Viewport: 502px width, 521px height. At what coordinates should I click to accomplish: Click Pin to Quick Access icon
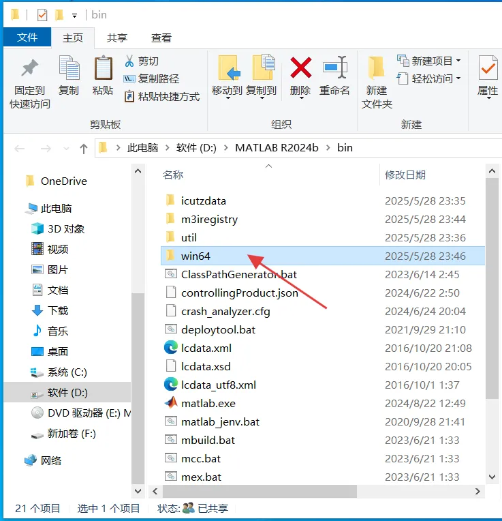30,68
